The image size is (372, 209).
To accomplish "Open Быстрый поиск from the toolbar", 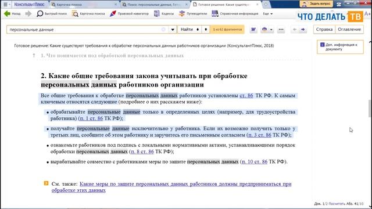I will pos(52,14).
